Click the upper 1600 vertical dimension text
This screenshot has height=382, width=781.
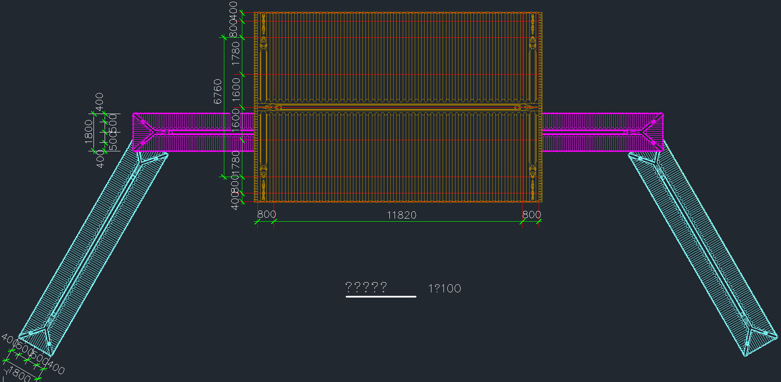point(236,89)
